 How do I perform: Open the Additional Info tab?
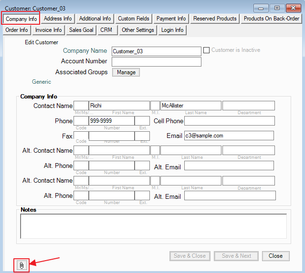(x=95, y=19)
